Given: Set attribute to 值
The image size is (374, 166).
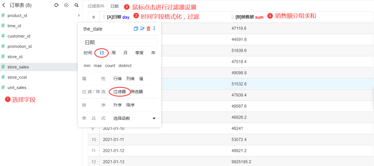Looking at the screenshot, I should click(x=141, y=79).
